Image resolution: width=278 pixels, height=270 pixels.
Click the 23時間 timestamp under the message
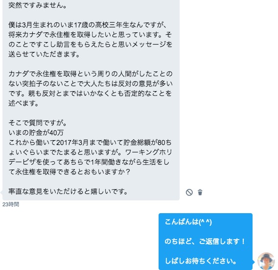(11, 204)
